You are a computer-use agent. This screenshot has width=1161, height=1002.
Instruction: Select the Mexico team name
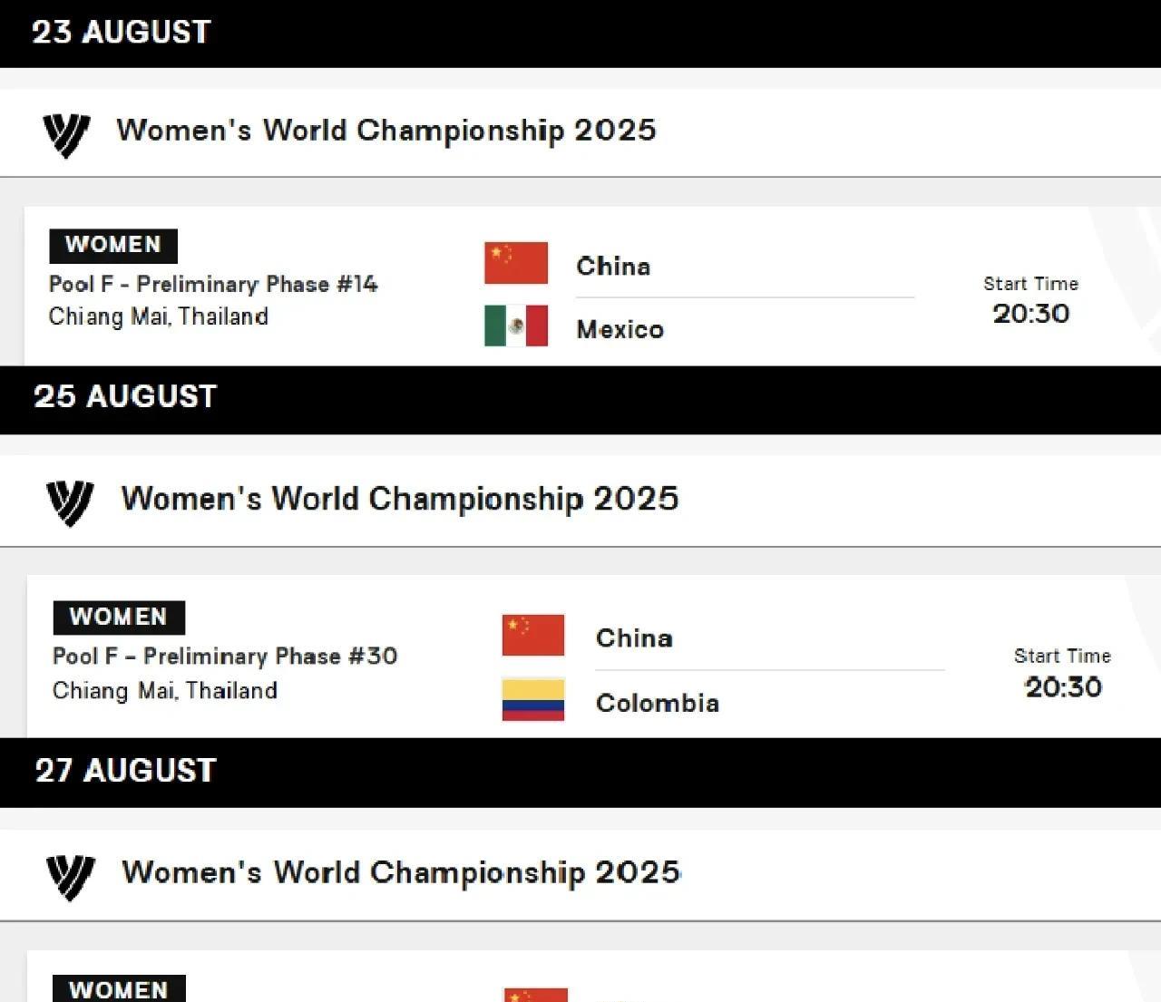(x=620, y=329)
